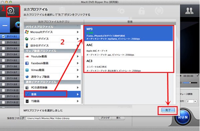This screenshot has height=131, width=200.
Task: Choose the AAC audio profile
Action: pyautogui.click(x=128, y=49)
